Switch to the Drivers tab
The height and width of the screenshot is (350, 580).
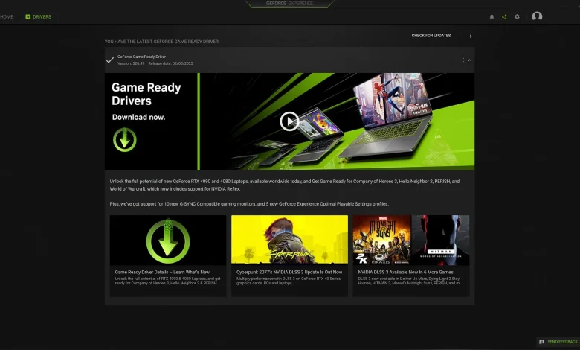pos(42,16)
